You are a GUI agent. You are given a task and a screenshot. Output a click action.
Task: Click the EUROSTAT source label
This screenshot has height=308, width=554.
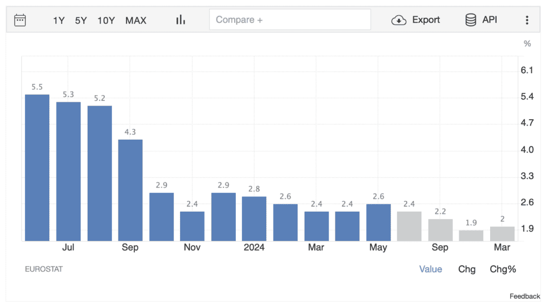point(44,269)
